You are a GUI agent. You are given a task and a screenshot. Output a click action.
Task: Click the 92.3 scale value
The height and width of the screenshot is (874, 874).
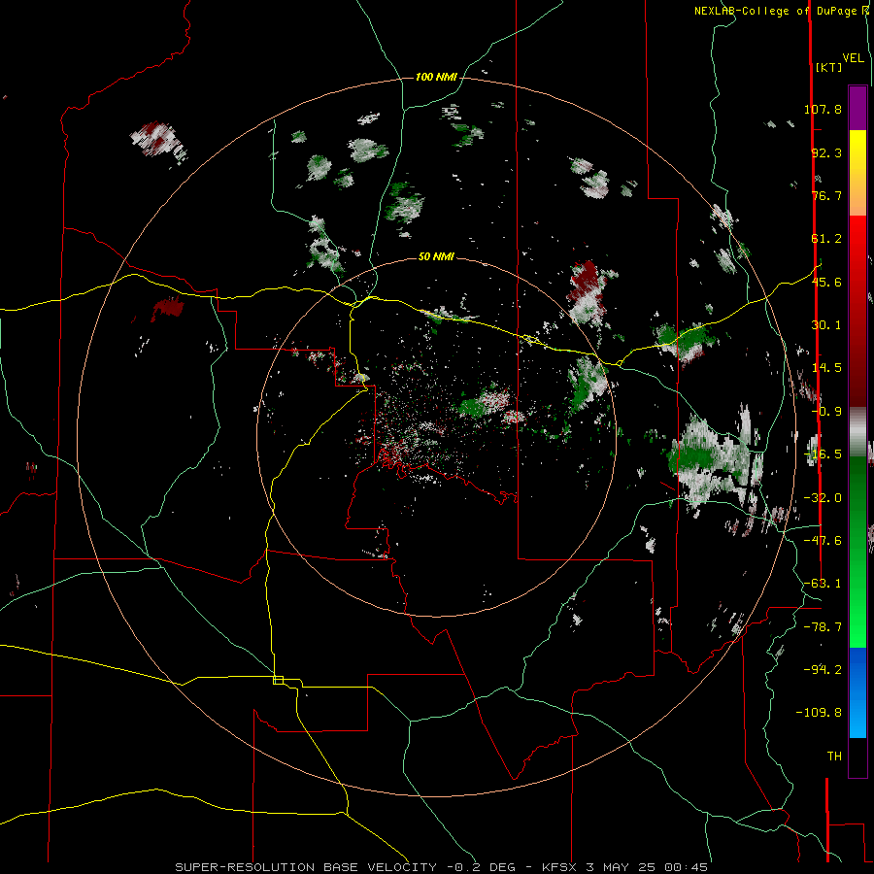[x=826, y=152]
